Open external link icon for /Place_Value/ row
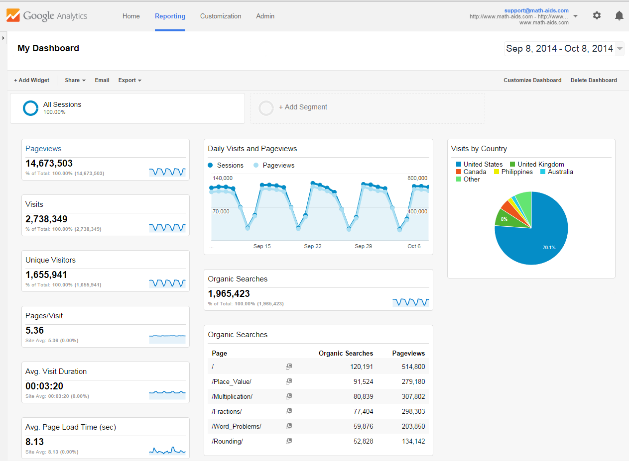The image size is (629, 461). click(289, 381)
